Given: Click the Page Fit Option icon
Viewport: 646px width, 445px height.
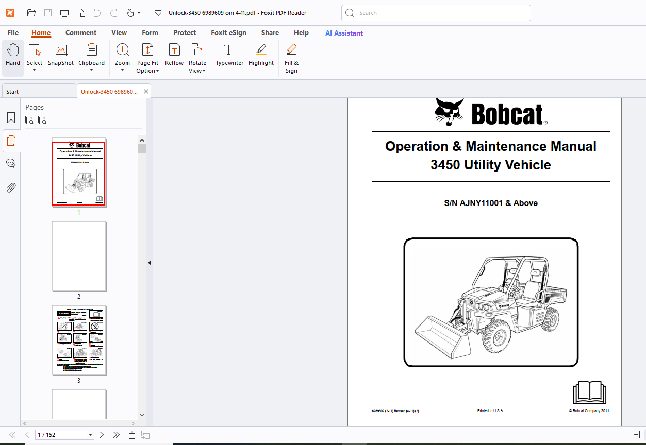Looking at the screenshot, I should point(147,50).
